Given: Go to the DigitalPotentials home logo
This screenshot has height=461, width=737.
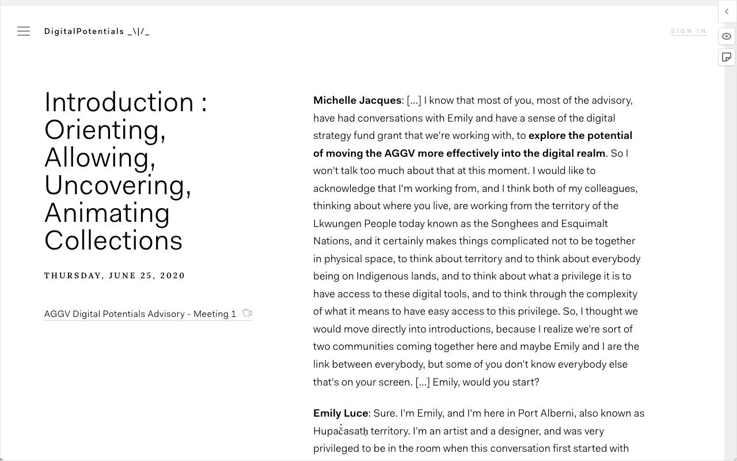Looking at the screenshot, I should coord(97,32).
